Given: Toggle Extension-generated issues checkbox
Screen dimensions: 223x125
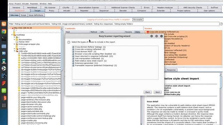Looking at the screenshot, I should 73,63.
